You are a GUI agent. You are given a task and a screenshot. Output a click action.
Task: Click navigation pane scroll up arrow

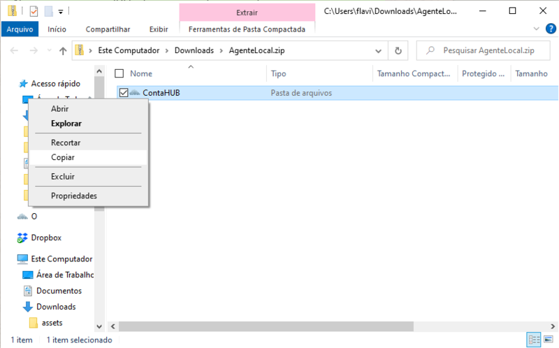(99, 71)
